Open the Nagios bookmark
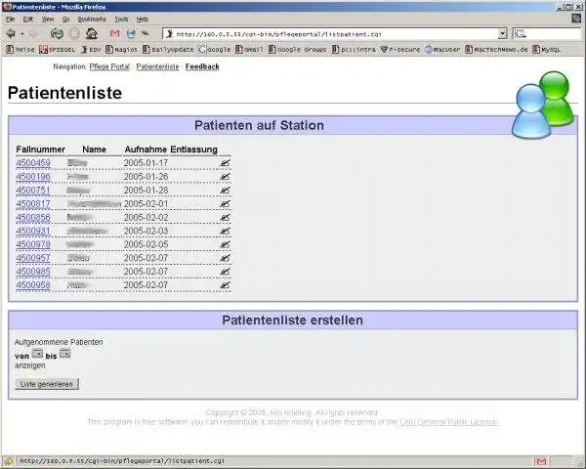Image resolution: width=586 pixels, height=469 pixels. [x=121, y=50]
